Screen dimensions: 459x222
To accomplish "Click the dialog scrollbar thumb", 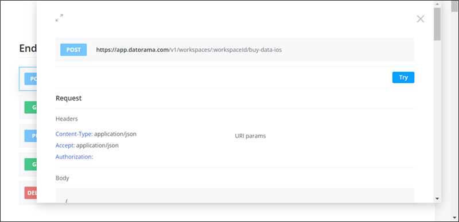I will point(437,24).
